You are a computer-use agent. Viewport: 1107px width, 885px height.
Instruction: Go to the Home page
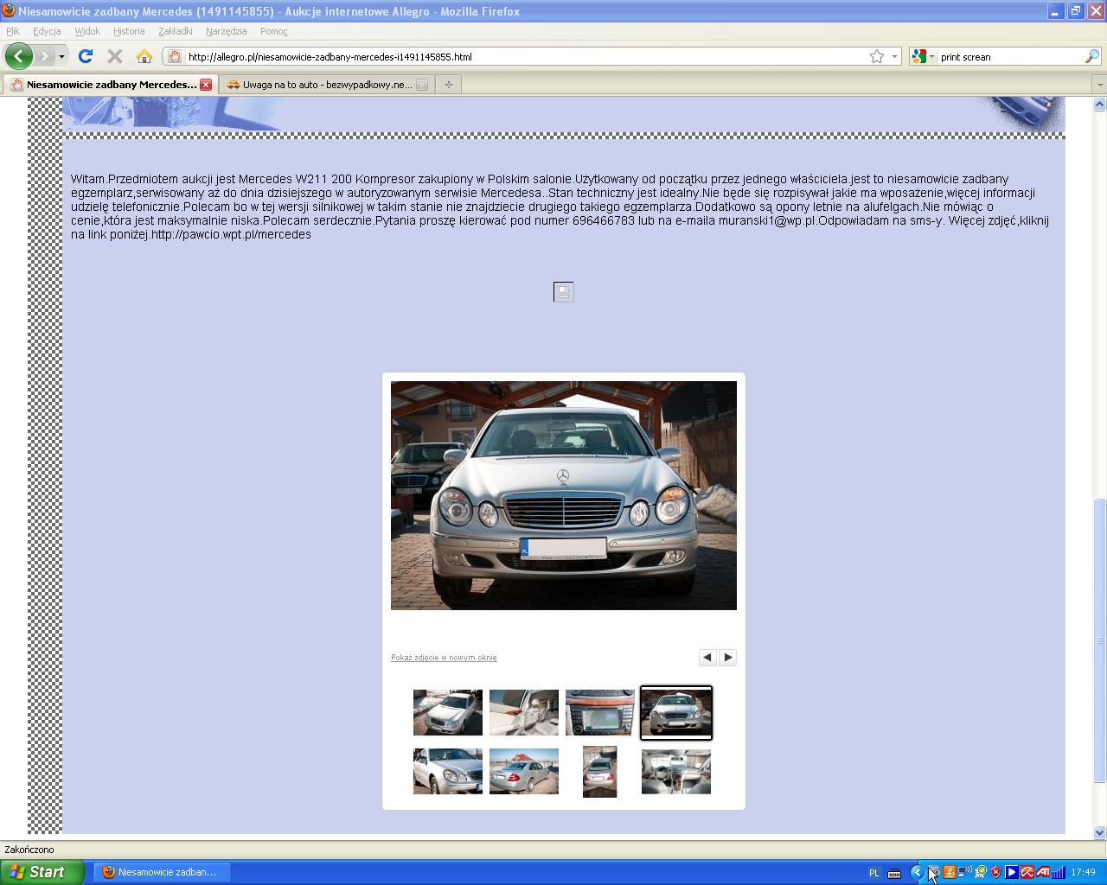coord(144,56)
